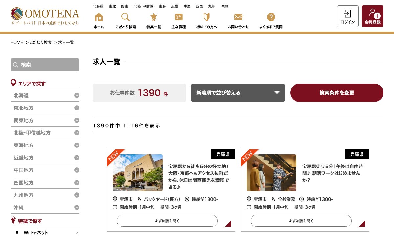Click まずは話を聞く on 全般業務 job
394x236 pixels.
[301, 221]
